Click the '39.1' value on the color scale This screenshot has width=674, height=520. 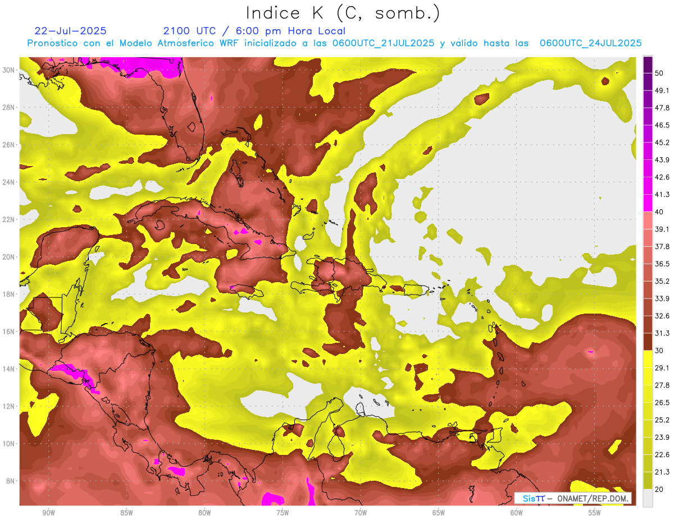(x=662, y=229)
